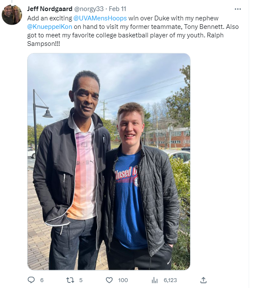
Task: Like the tweet with the heart icon
Action: tap(109, 280)
